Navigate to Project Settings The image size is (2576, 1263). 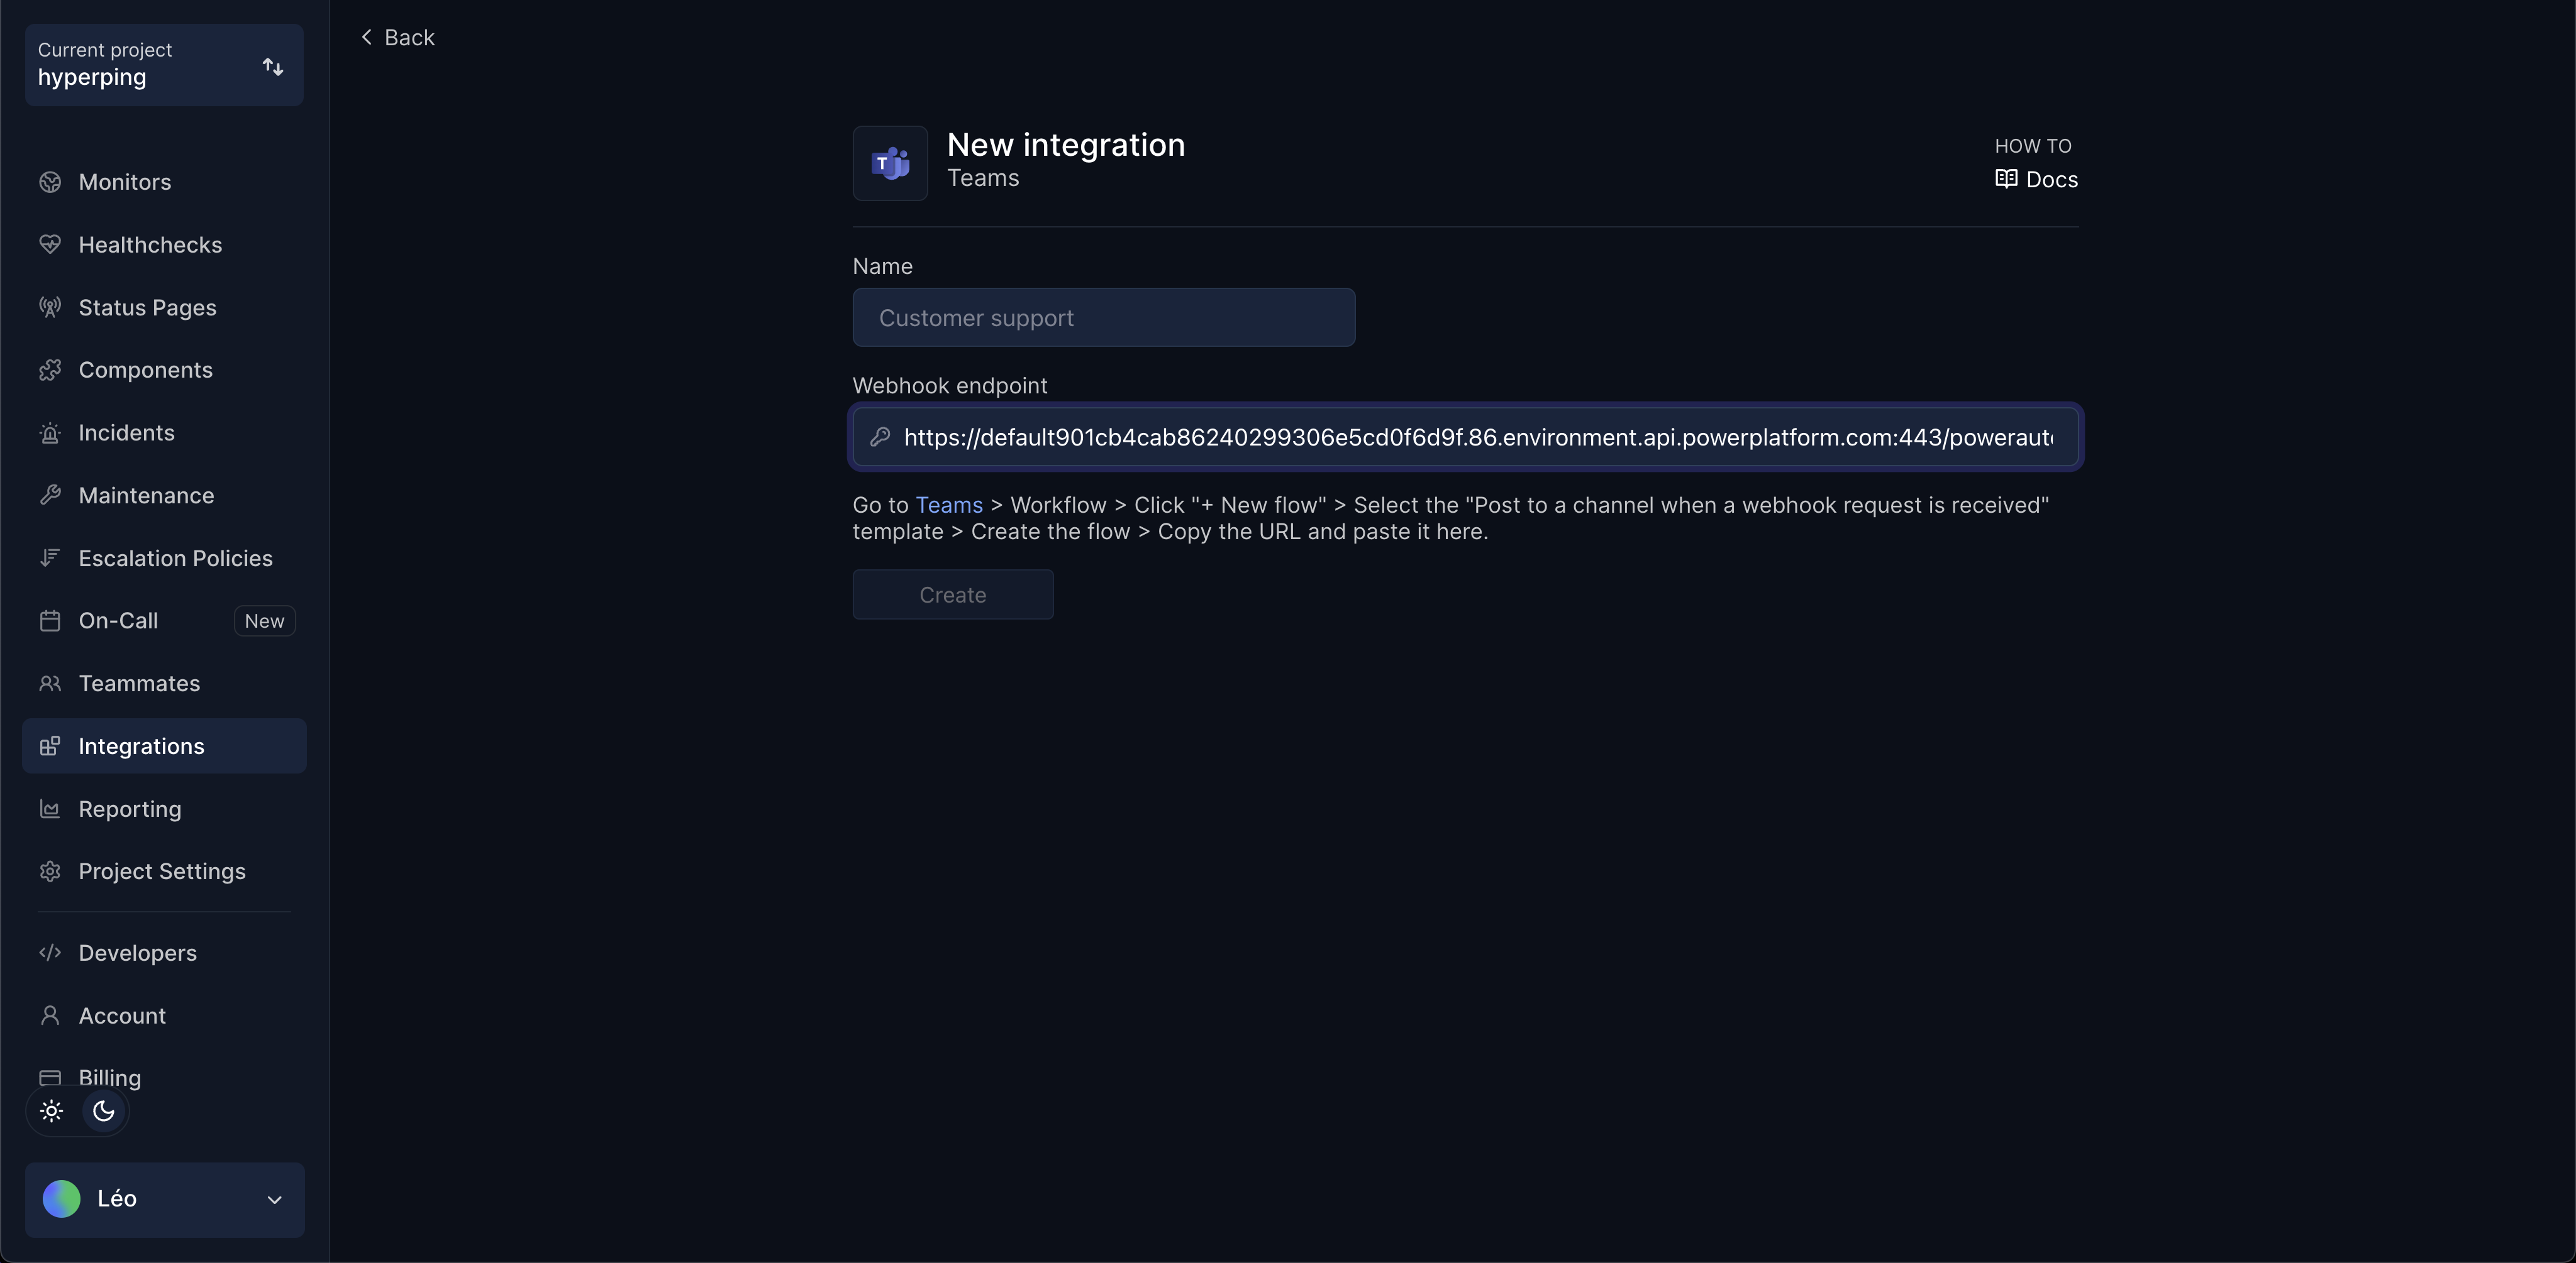pos(162,872)
